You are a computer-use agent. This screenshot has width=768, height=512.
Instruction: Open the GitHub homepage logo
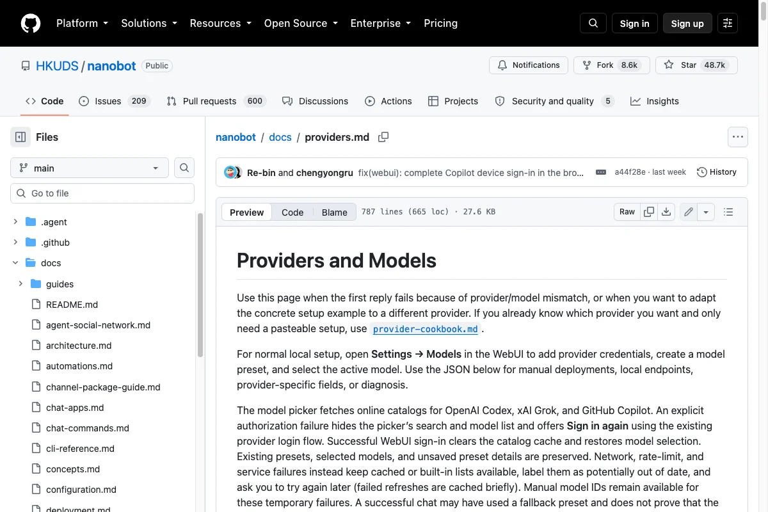point(31,23)
